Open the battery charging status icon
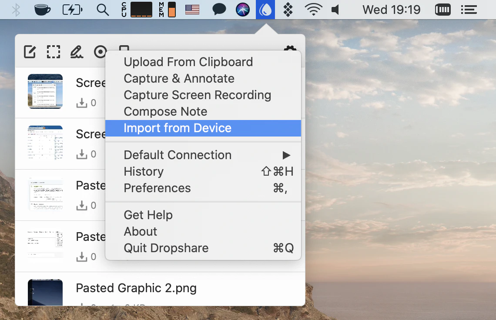The height and width of the screenshot is (320, 496). click(x=72, y=10)
